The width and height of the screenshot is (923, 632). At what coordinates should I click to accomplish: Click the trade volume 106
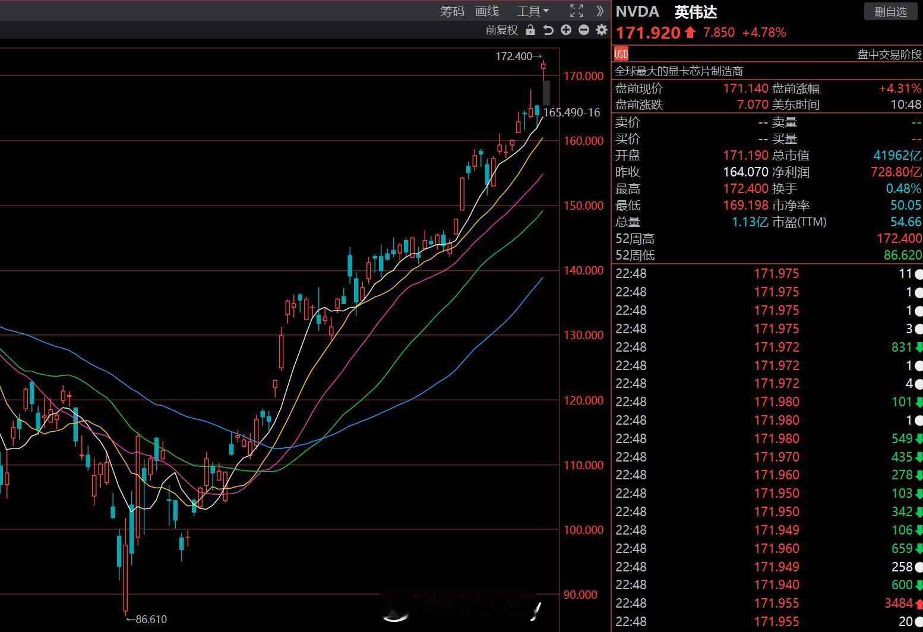tap(902, 530)
